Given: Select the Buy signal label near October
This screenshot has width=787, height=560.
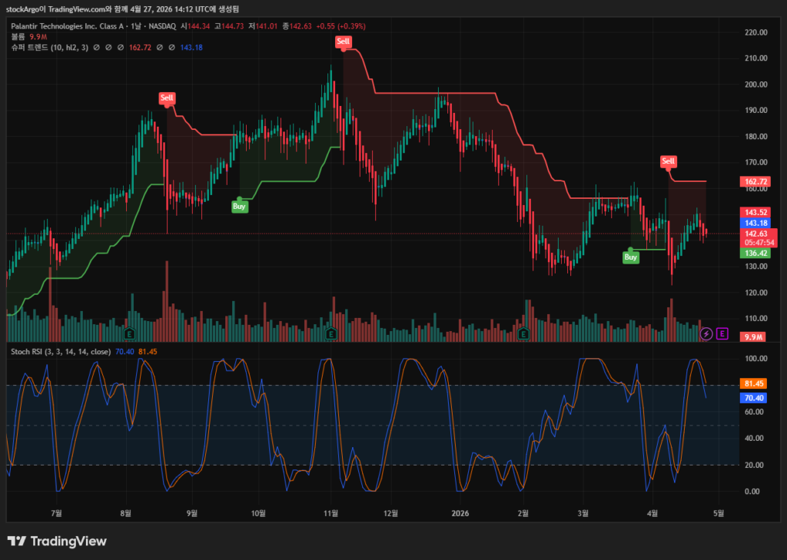Looking at the screenshot, I should 240,206.
